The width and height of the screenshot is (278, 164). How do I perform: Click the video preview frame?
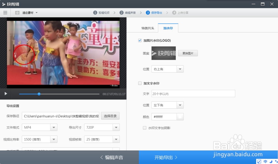pyautogui.click(x=63, y=53)
